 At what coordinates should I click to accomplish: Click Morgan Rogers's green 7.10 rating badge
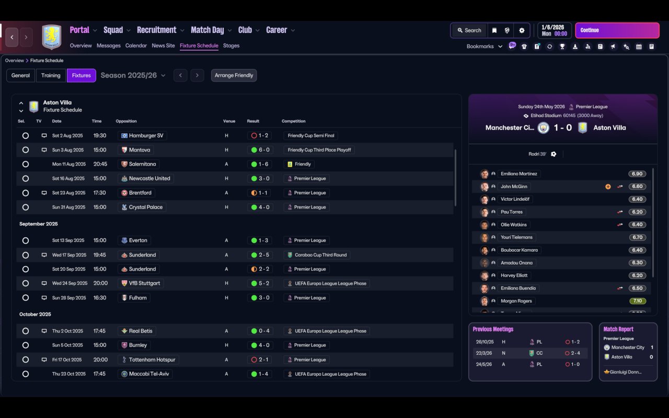(637, 301)
